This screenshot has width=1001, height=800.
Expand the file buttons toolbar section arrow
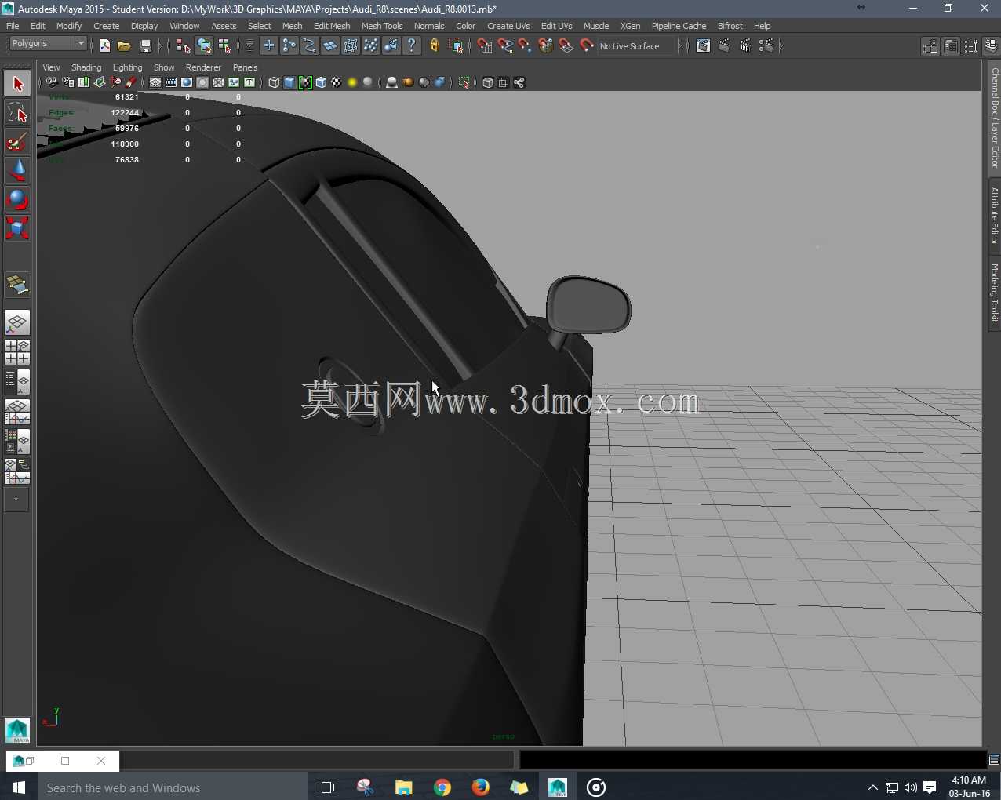coord(160,46)
